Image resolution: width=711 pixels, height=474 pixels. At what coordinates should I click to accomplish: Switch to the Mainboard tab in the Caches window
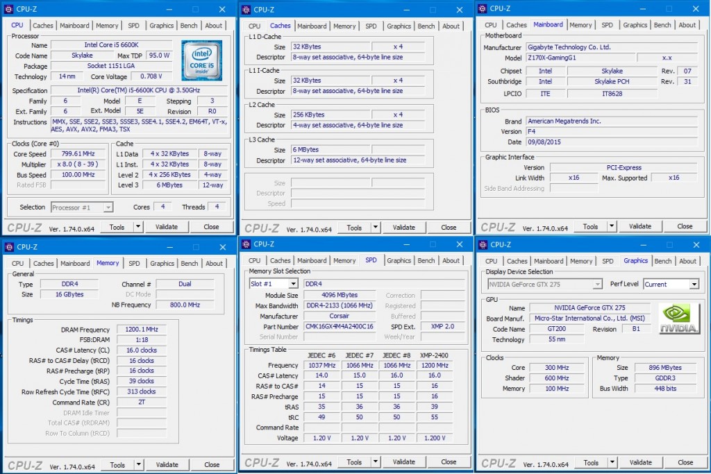(x=312, y=26)
